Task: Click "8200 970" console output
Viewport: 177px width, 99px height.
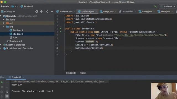Action: pyautogui.click(x=17, y=85)
